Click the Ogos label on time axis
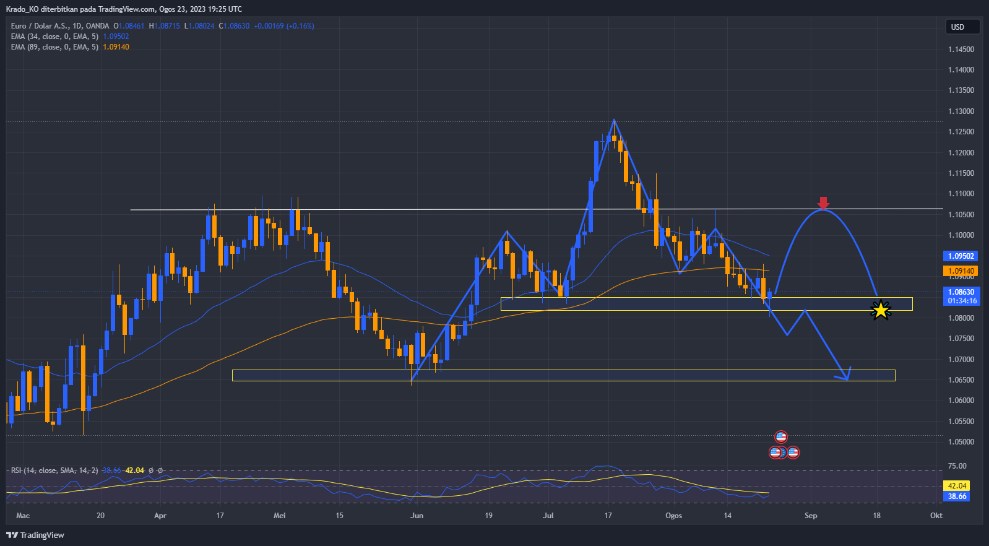 (x=673, y=516)
